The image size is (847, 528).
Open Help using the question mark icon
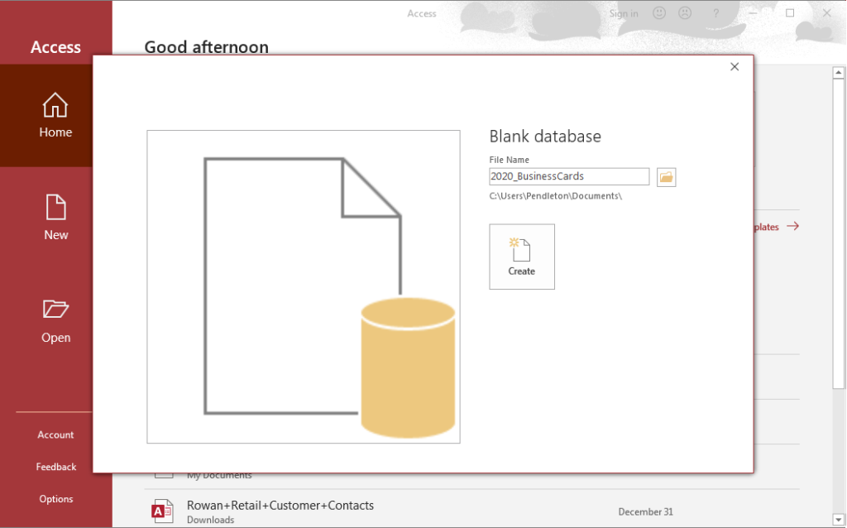click(x=716, y=12)
